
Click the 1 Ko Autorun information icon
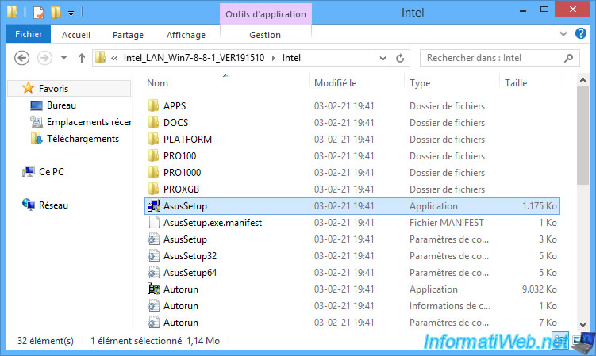coord(153,306)
